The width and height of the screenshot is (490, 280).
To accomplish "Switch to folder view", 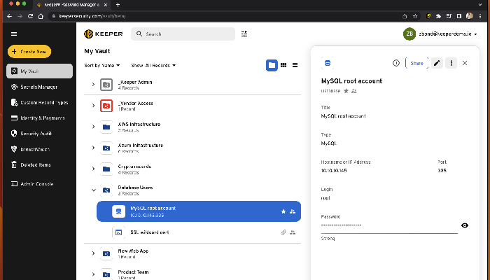I will point(272,65).
